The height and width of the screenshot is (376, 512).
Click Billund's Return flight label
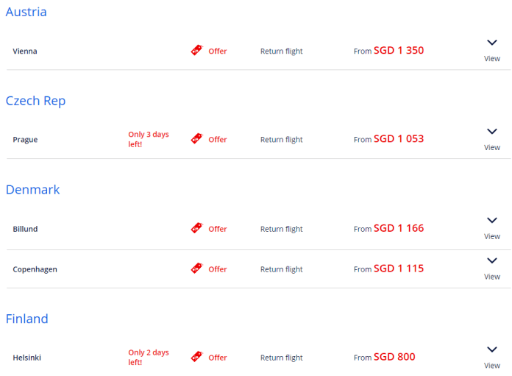click(x=281, y=229)
